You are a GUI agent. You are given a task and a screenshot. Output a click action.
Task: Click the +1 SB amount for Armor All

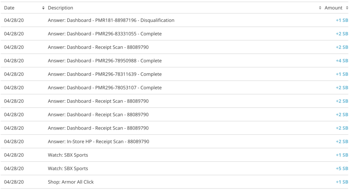[342, 182]
